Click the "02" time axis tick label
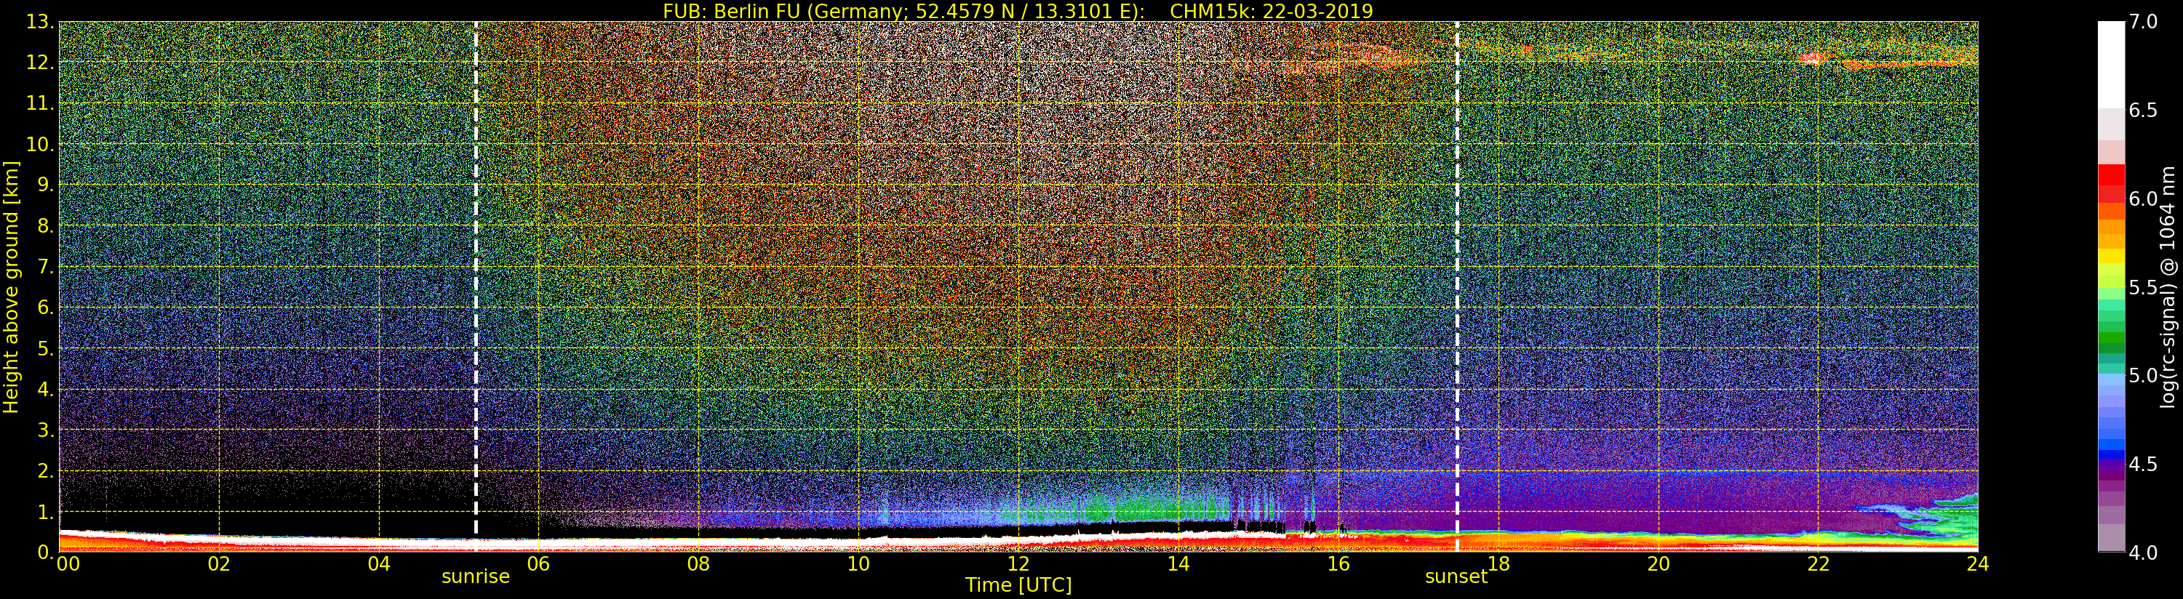The width and height of the screenshot is (2183, 599). [x=219, y=564]
